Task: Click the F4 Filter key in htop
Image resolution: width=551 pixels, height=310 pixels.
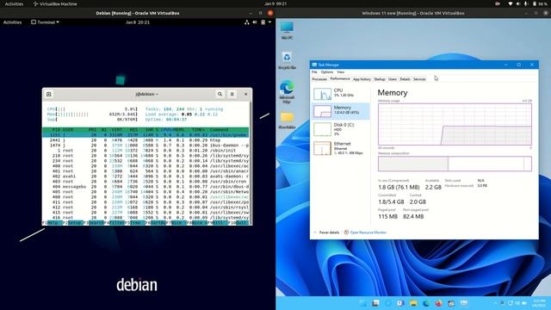Action: (x=115, y=223)
